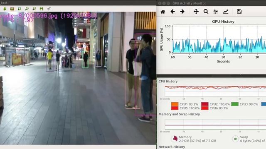Click the CPU1 83.2% label
Viewport: 266px width, 149px height.
pyautogui.click(x=189, y=104)
